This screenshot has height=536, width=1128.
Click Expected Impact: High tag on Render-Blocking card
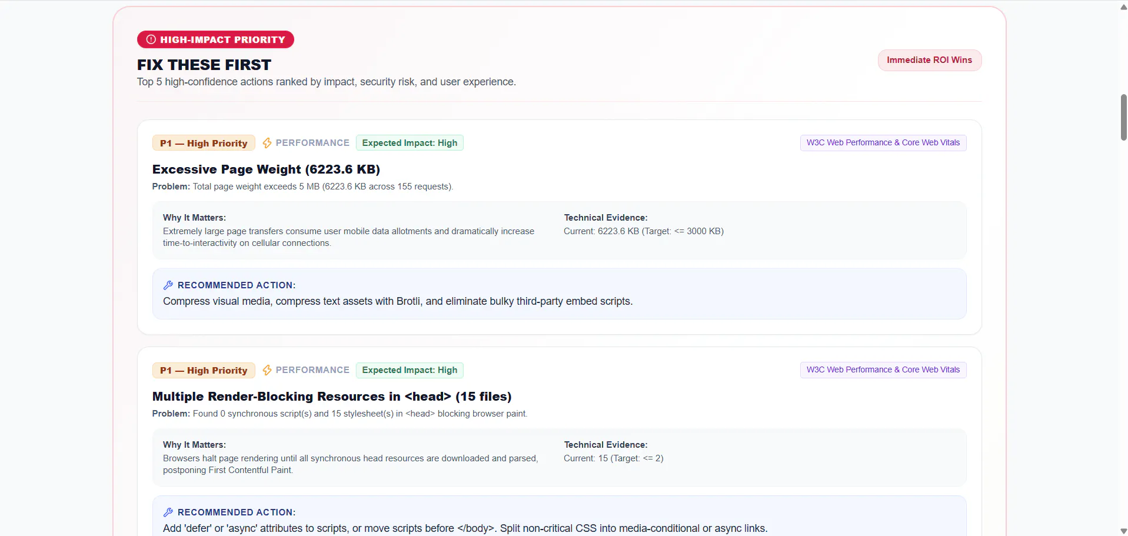(x=410, y=370)
